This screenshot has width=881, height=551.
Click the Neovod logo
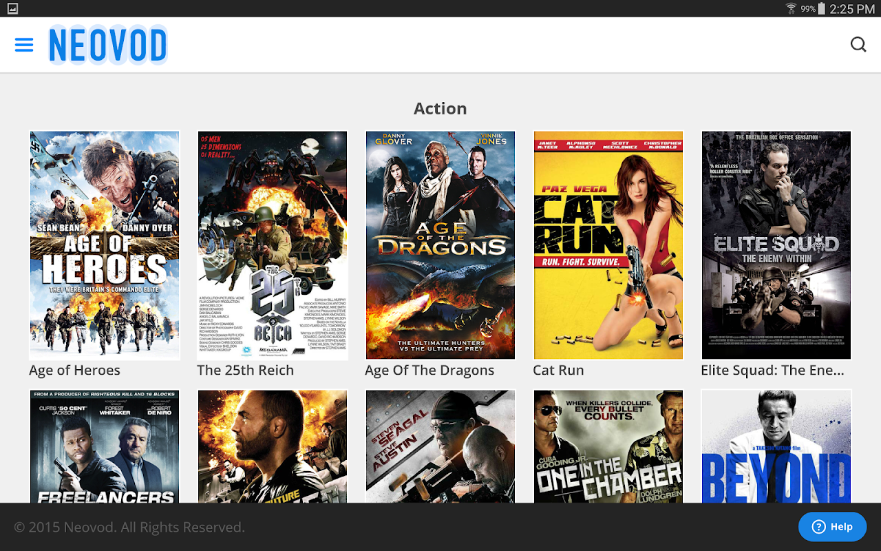coord(108,45)
